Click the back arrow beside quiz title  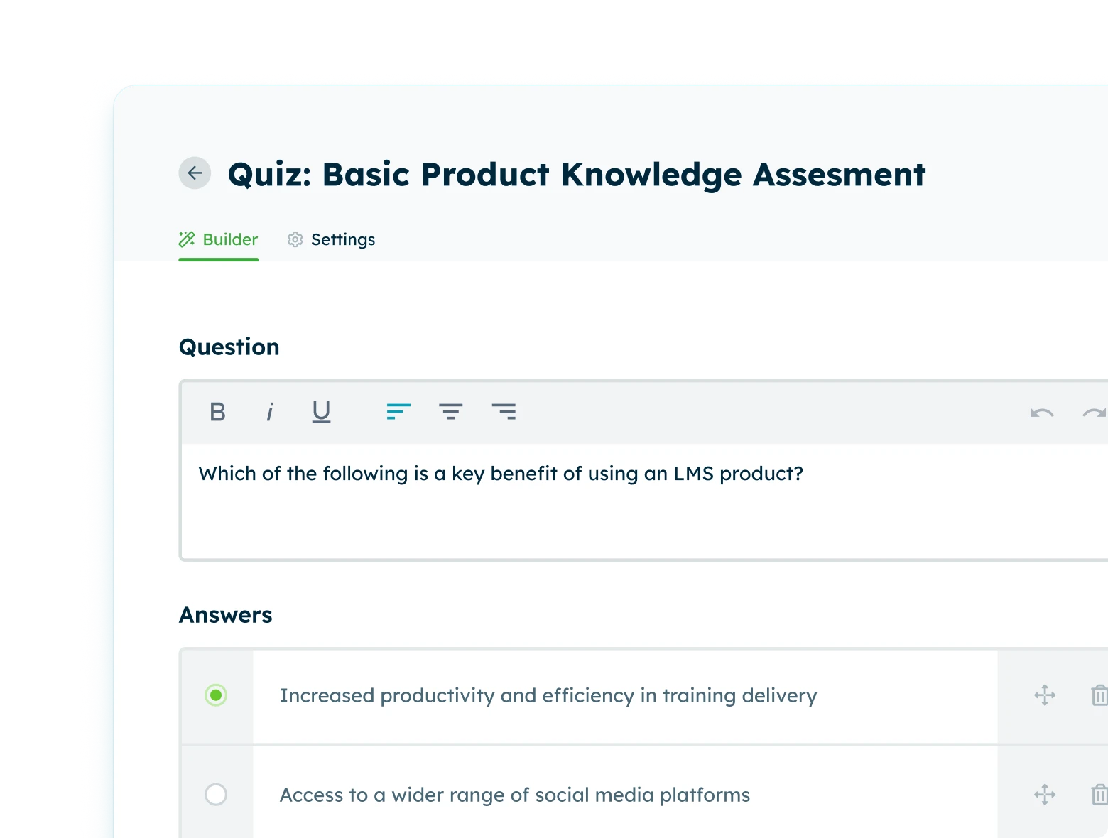[x=195, y=173]
